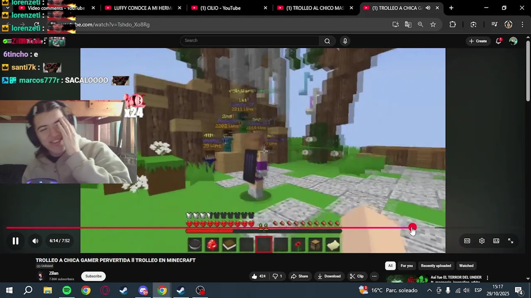Image resolution: width=531 pixels, height=298 pixels.
Task: Open the Create menu
Action: pos(477,41)
